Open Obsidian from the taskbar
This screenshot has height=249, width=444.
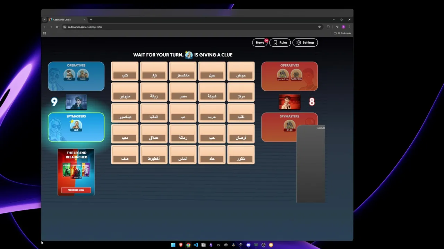(x=211, y=245)
